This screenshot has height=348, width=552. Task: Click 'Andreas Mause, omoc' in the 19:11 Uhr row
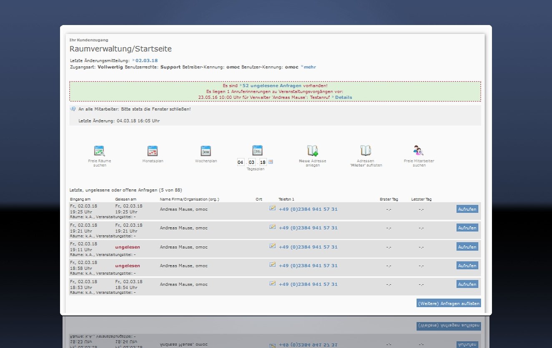[183, 247]
